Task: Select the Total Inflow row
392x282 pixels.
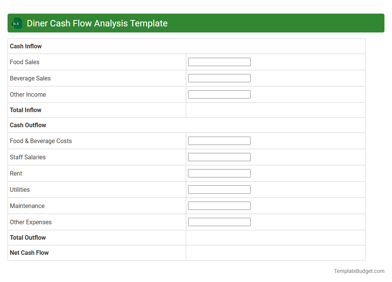Action: 26,110
